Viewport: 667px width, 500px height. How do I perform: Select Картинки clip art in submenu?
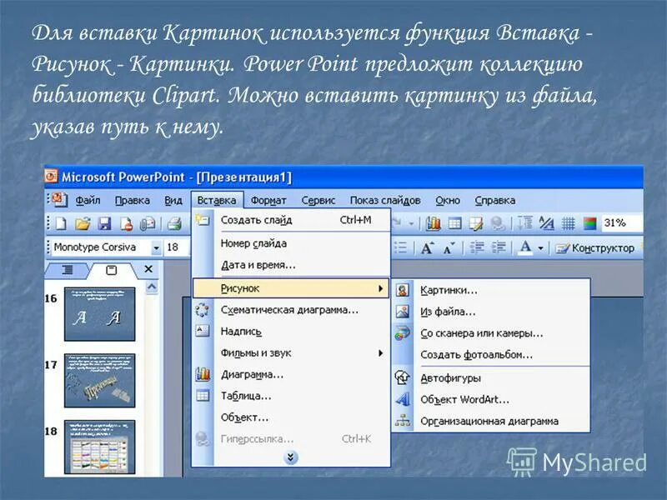point(490,290)
